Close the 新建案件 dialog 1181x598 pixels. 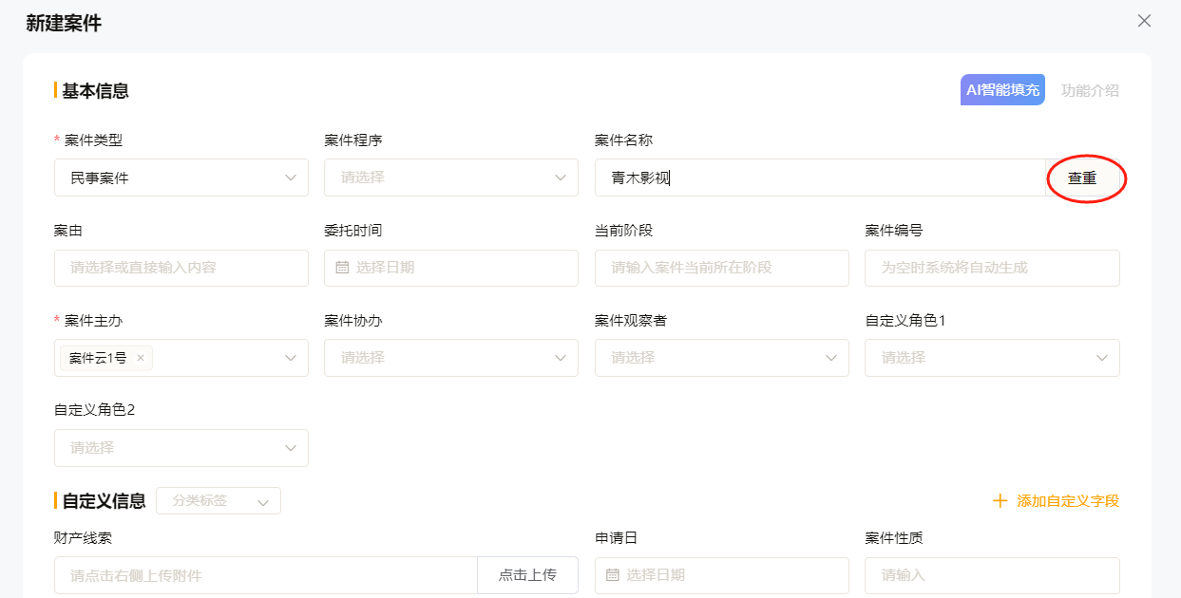coord(1144,21)
